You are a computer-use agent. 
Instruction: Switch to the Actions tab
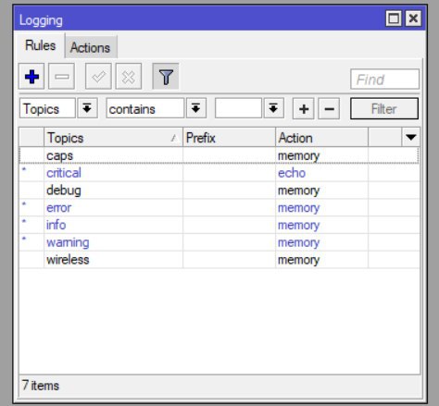click(91, 47)
